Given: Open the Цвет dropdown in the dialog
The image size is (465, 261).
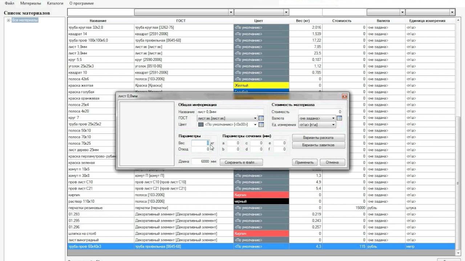Looking at the screenshot, I should click(255, 125).
